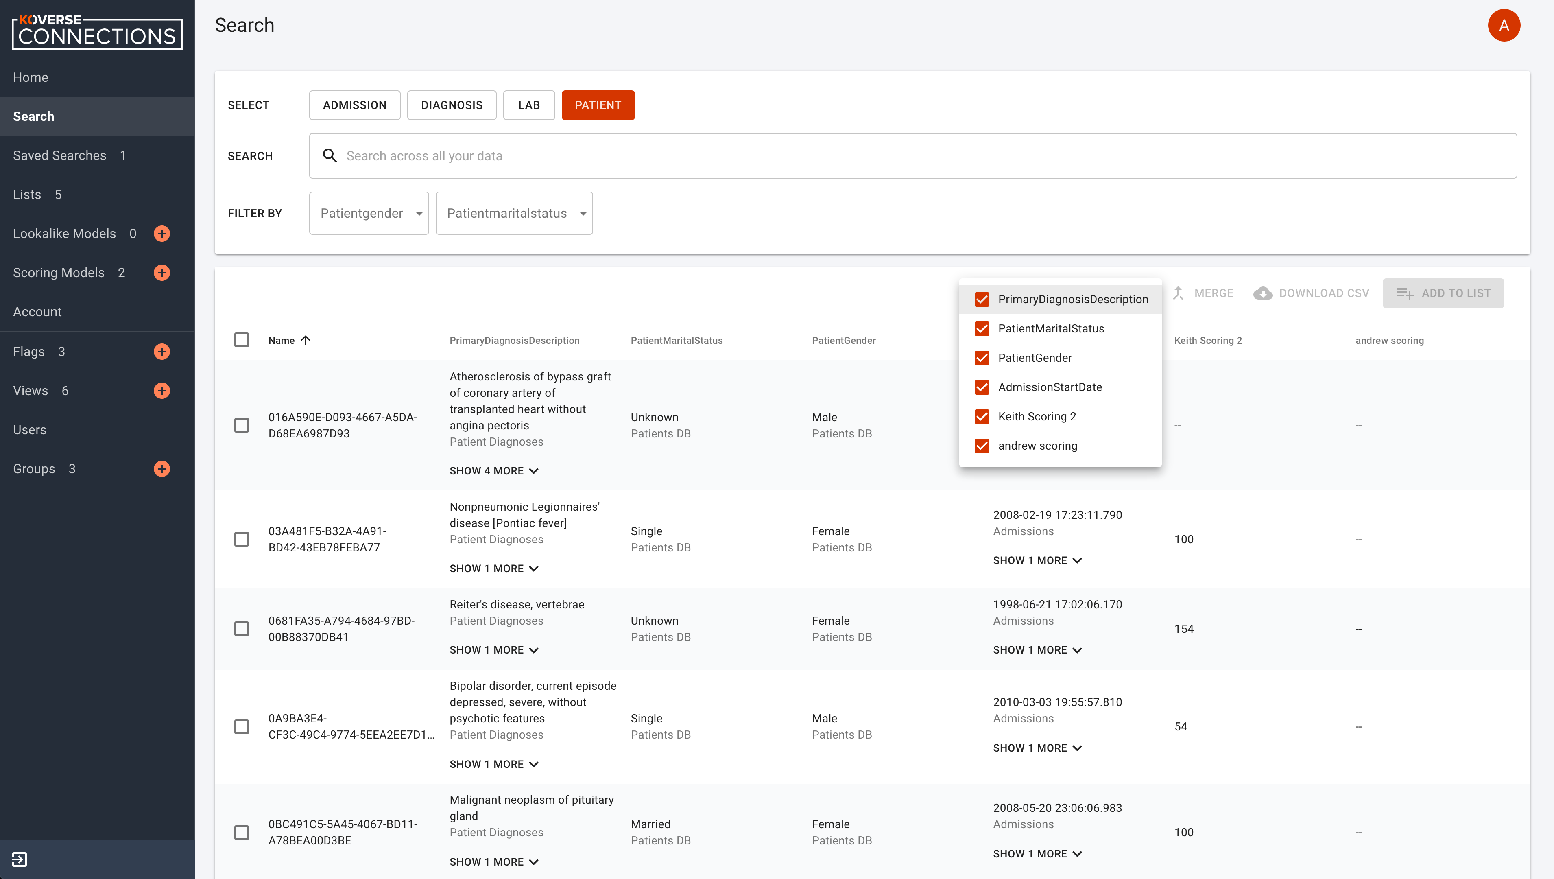The height and width of the screenshot is (879, 1554).
Task: Open Scoring Models section
Action: [x=59, y=273]
